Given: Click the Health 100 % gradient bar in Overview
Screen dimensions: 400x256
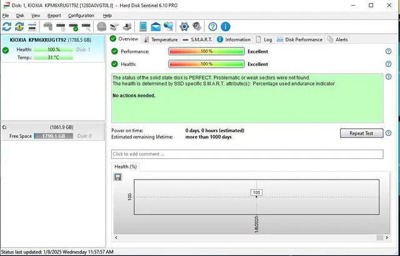Looking at the screenshot, I should pyautogui.click(x=206, y=64).
